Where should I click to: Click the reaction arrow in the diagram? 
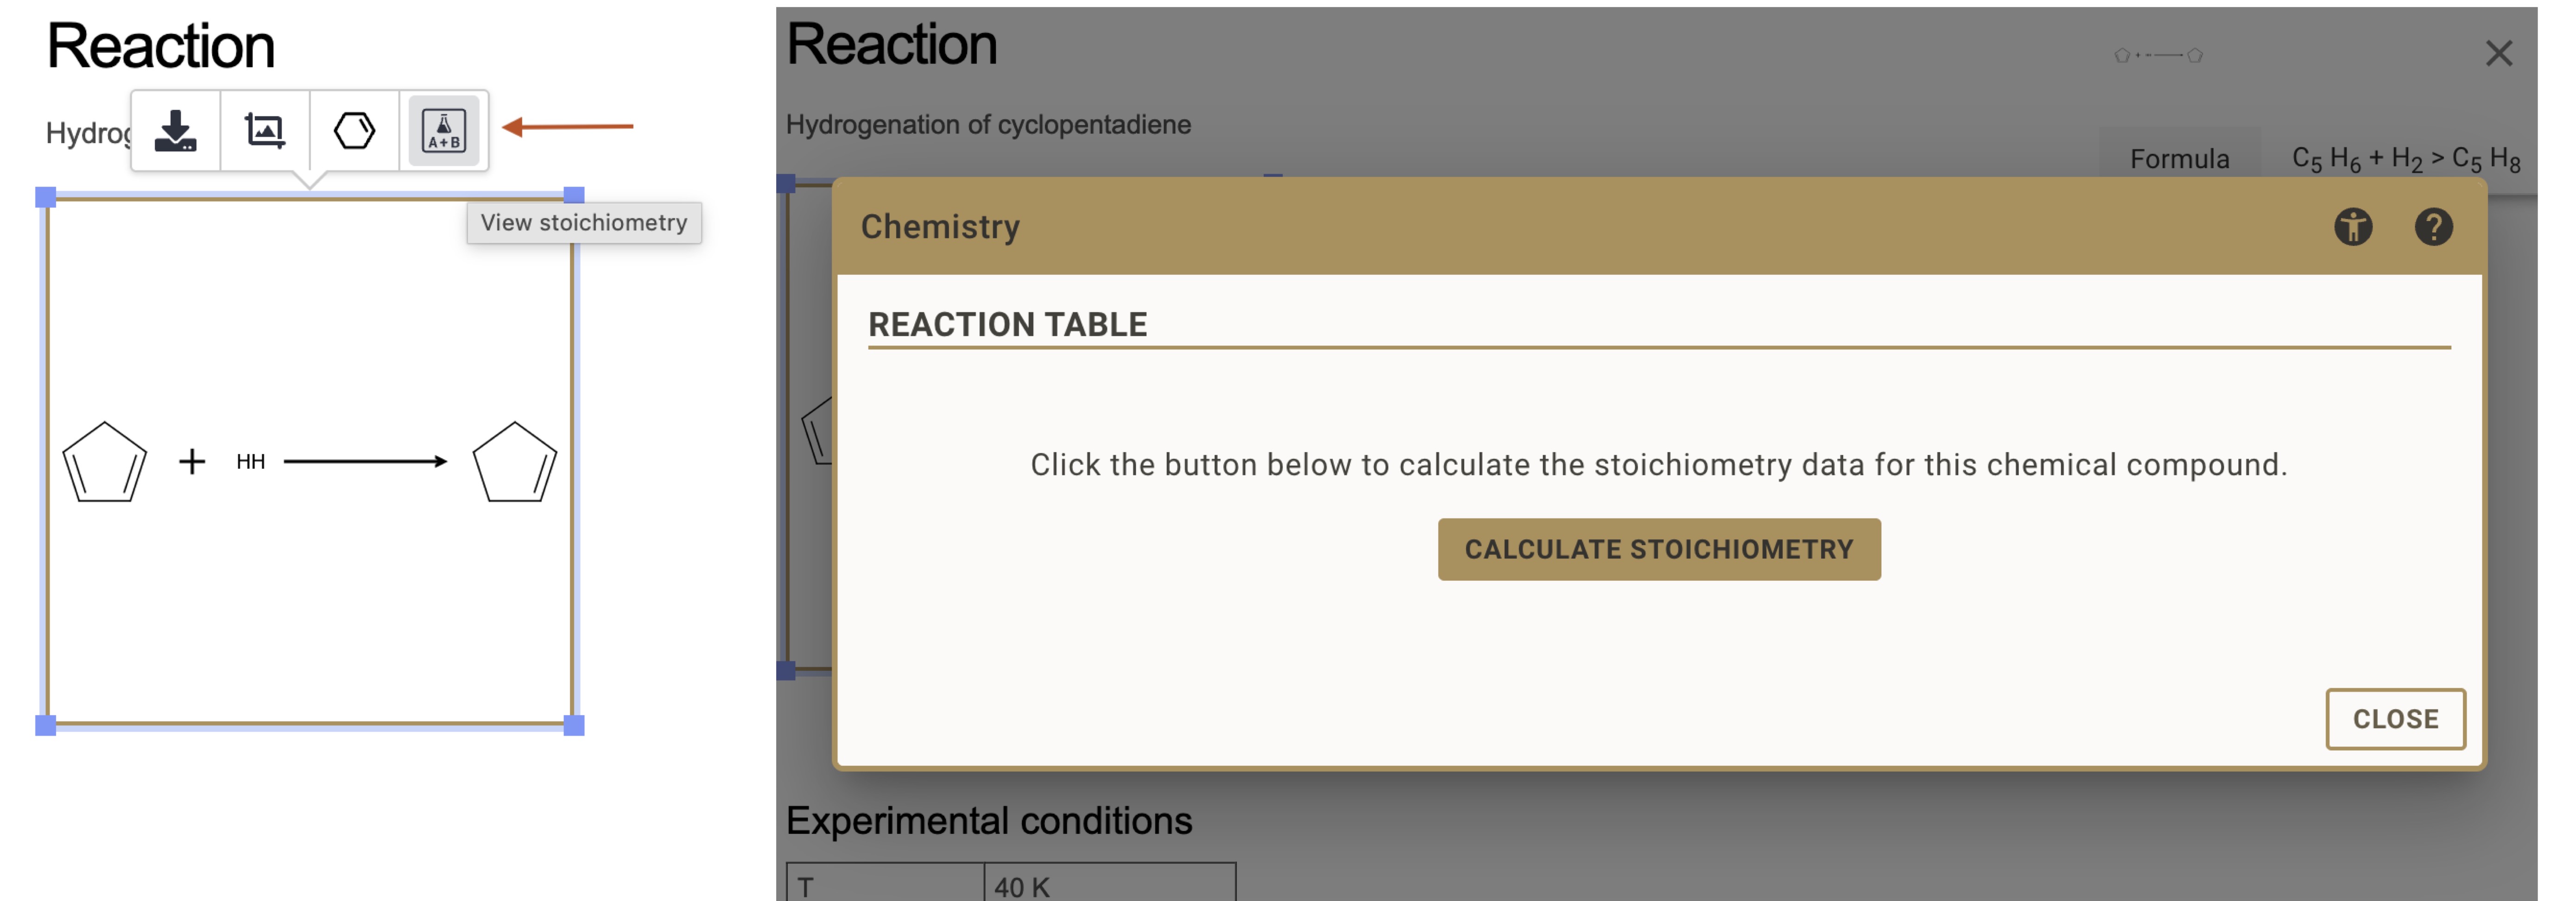(x=365, y=461)
